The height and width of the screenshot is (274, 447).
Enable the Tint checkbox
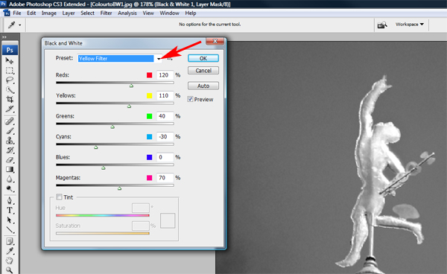(x=59, y=197)
